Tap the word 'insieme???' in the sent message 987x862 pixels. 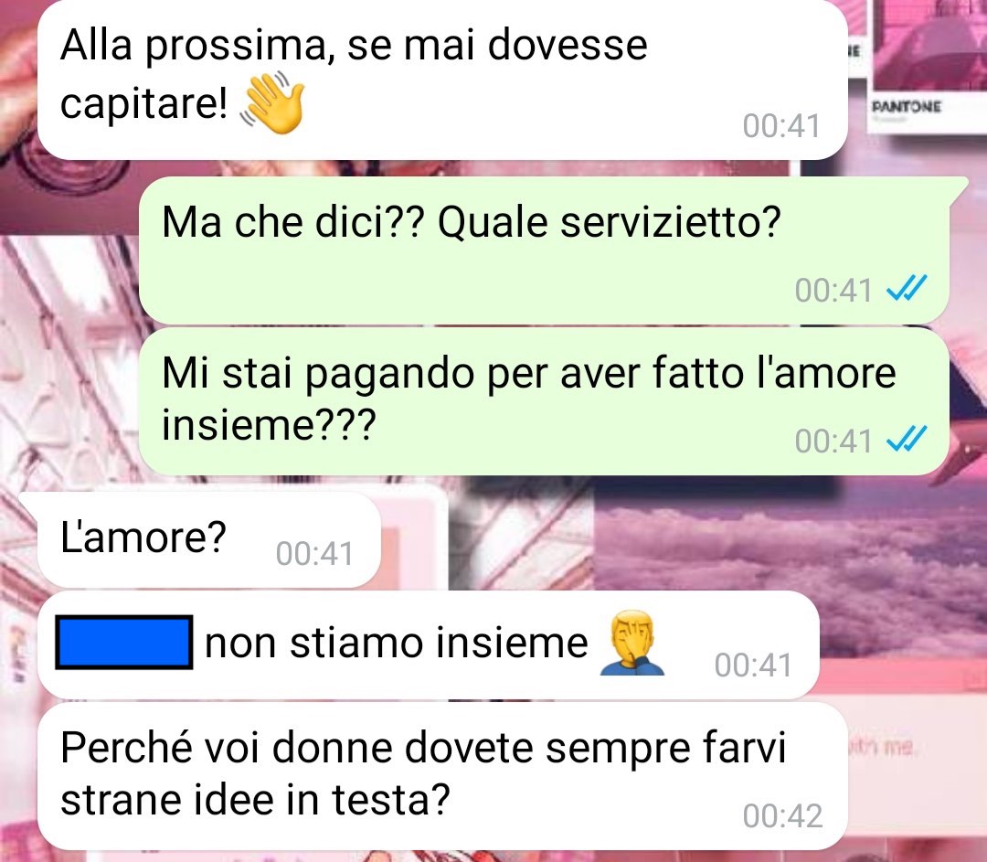(269, 424)
